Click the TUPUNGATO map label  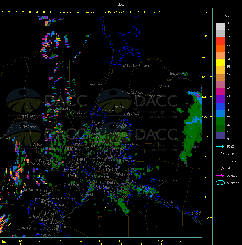47,202
